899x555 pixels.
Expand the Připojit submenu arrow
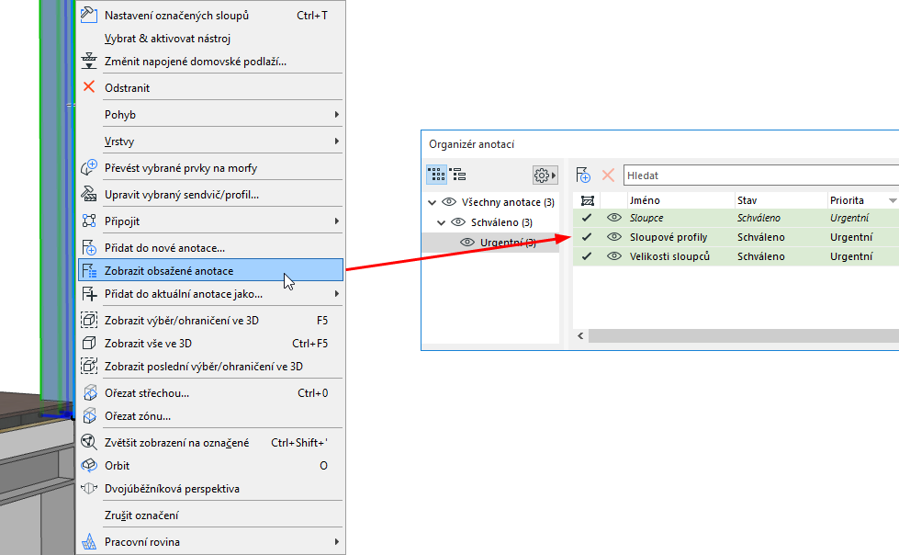[x=337, y=221]
